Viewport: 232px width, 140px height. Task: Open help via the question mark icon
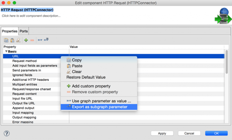[7, 133]
